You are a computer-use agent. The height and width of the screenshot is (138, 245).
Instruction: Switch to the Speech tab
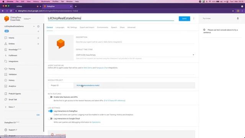[114, 27]
